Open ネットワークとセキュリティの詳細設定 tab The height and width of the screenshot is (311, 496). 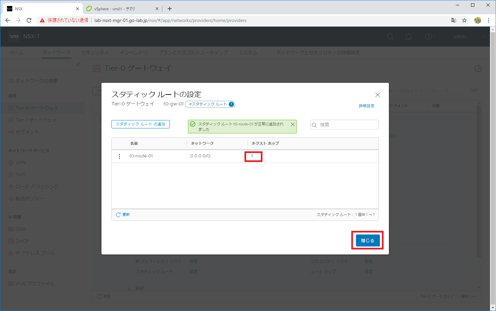click(318, 53)
